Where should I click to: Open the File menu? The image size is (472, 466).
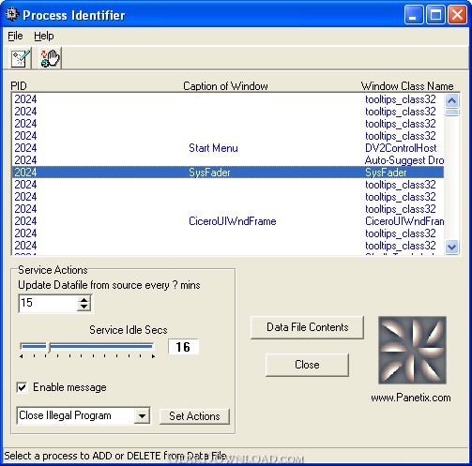[15, 36]
